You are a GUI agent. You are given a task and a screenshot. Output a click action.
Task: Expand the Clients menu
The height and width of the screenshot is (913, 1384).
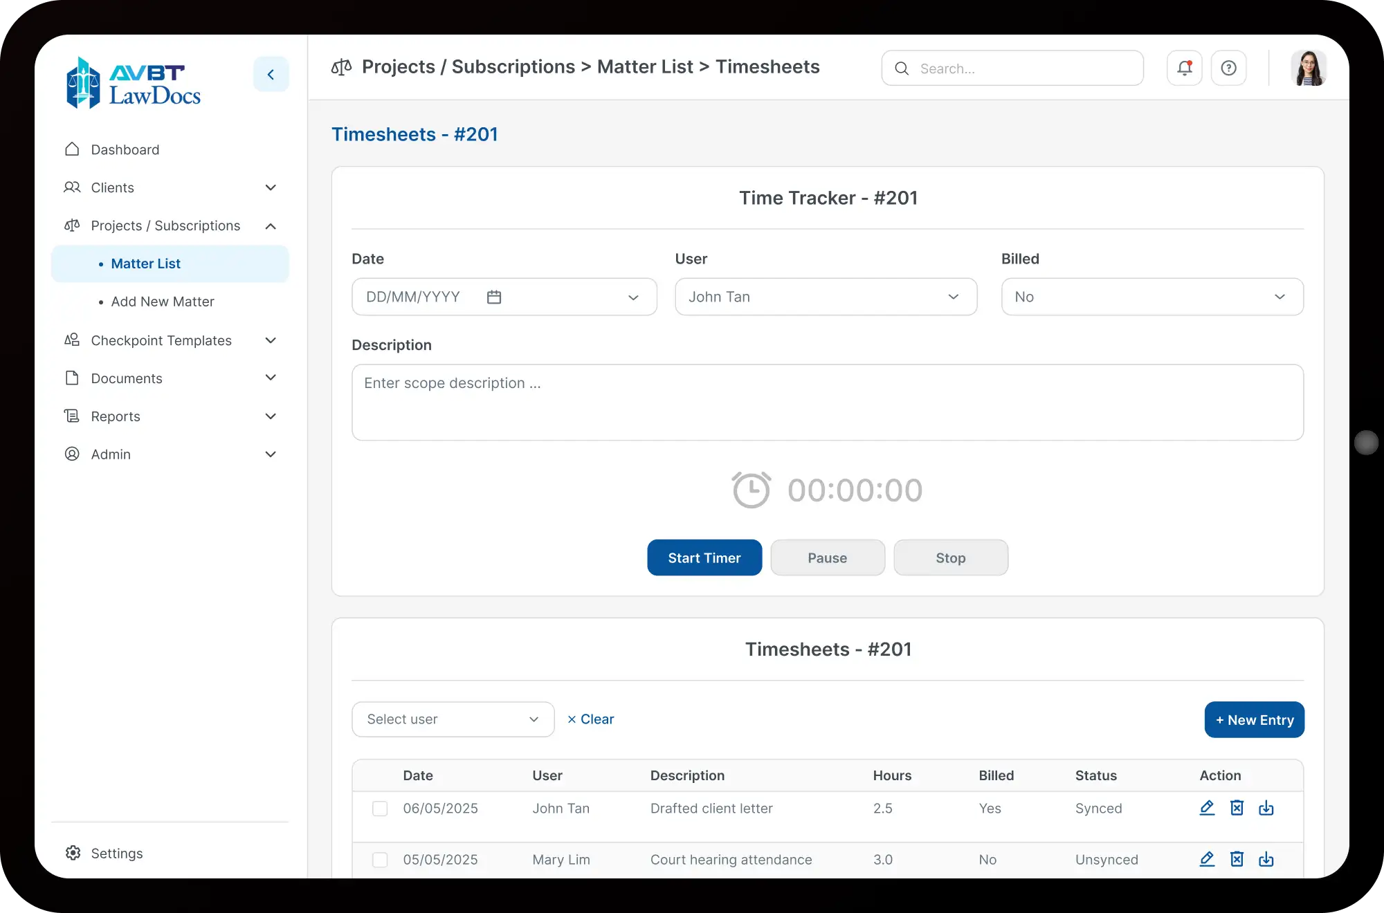[x=170, y=187]
